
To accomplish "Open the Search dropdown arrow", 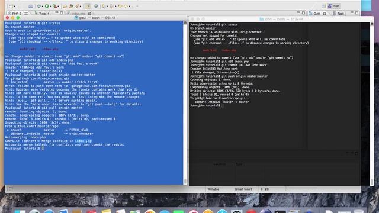I will pyautogui.click(x=81, y=6).
